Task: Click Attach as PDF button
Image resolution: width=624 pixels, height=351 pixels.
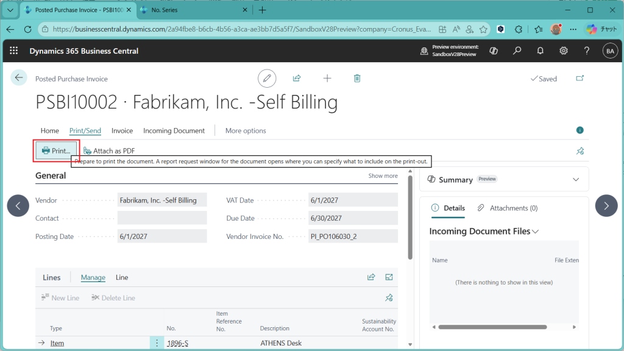Action: coord(109,151)
